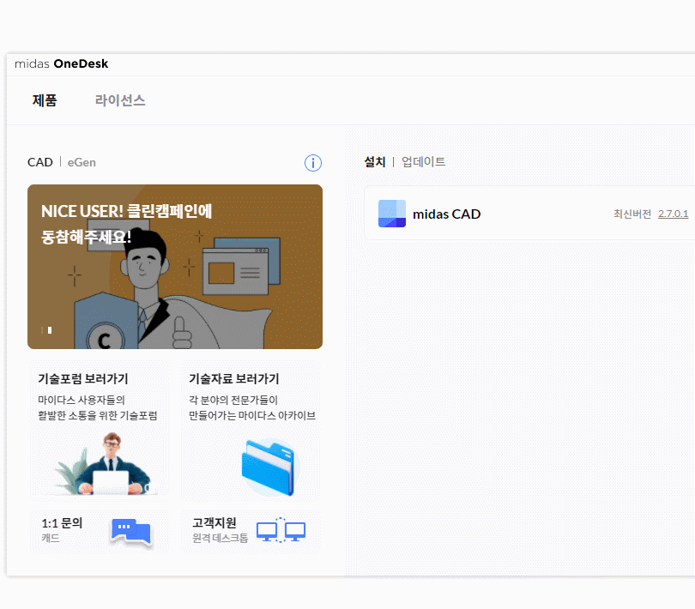Click the midas CAD product icon
Image resolution: width=695 pixels, height=609 pixels.
point(392,214)
